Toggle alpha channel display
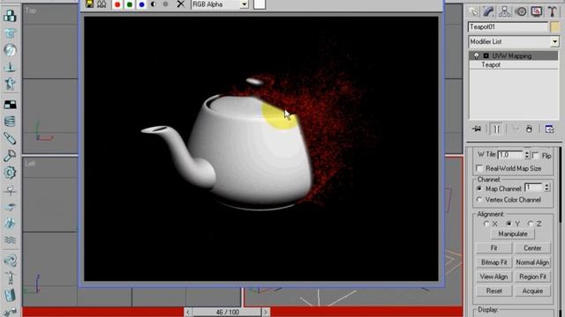565x317 pixels. point(154,4)
